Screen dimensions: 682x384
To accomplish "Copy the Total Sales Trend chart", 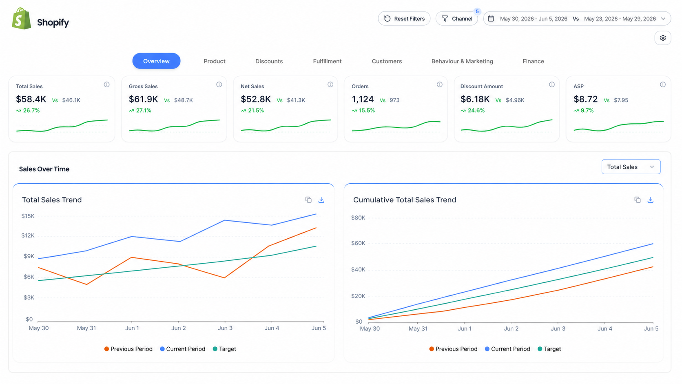I will (x=308, y=200).
